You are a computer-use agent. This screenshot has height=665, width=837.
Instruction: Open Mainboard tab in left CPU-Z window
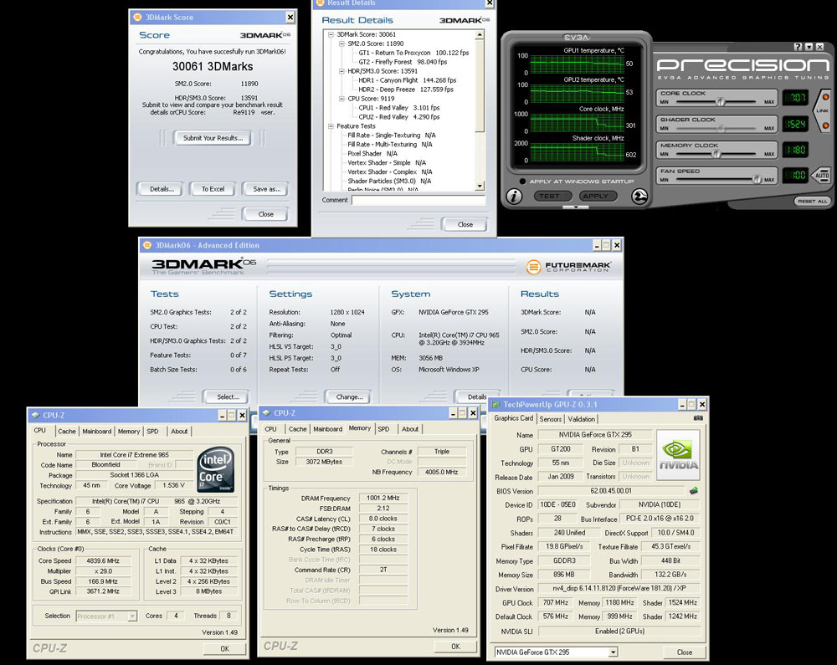point(96,432)
